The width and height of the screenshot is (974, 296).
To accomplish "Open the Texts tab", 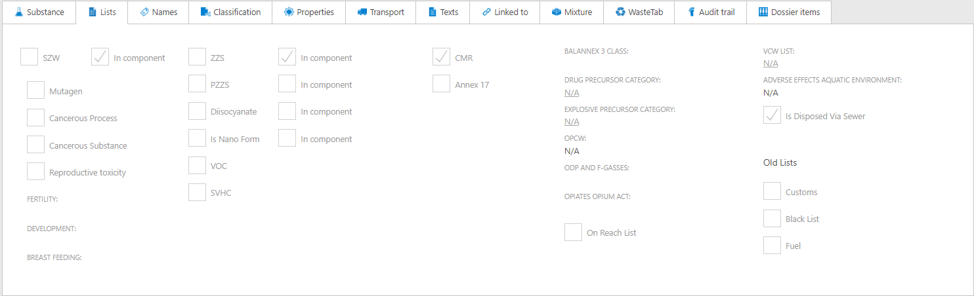I will [443, 12].
